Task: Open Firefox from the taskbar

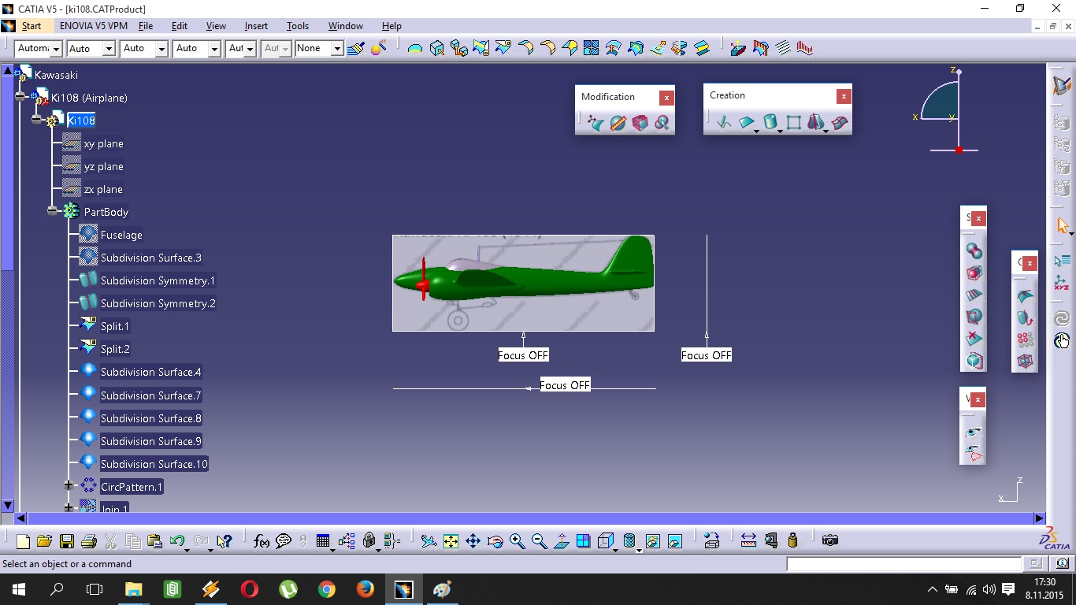Action: [365, 589]
